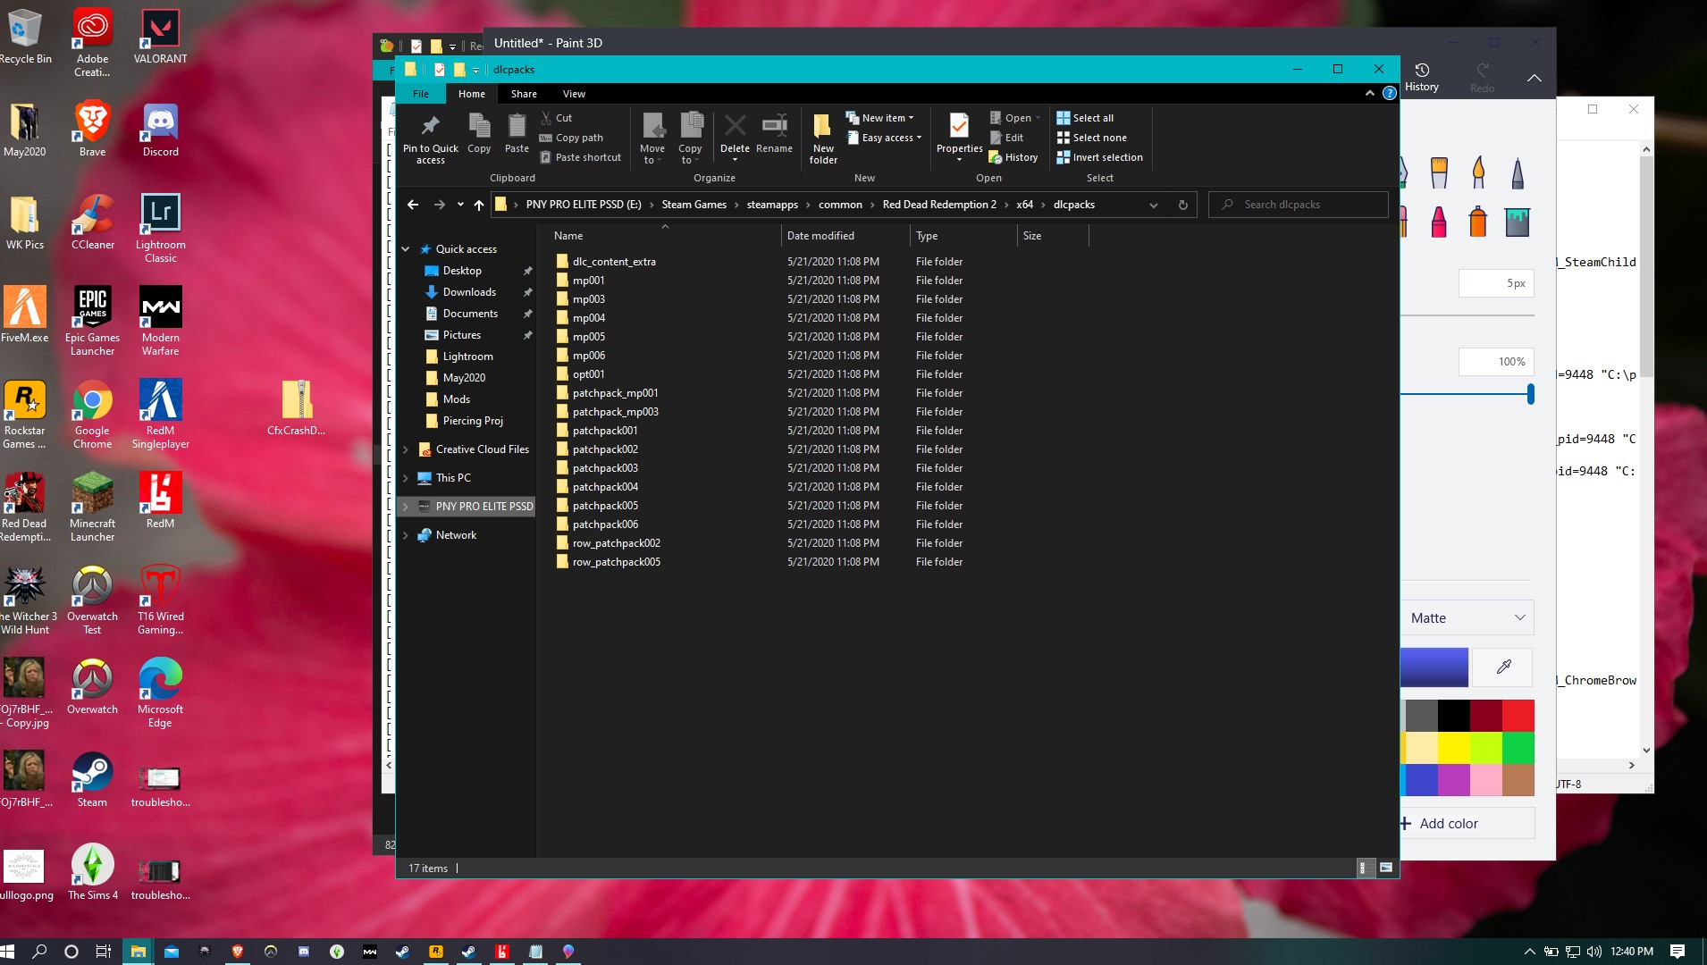This screenshot has height=965, width=1707.
Task: Create a New folder in dlcpacks
Action: click(821, 137)
